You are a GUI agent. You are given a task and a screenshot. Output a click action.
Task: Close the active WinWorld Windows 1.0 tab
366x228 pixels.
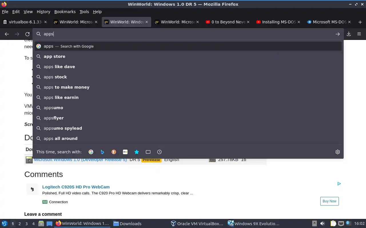147,22
